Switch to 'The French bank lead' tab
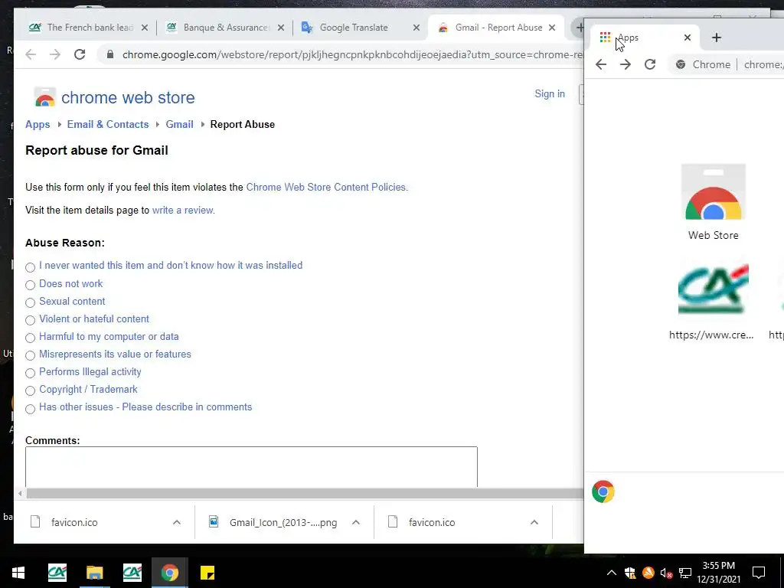The width and height of the screenshot is (784, 588). coord(89,28)
